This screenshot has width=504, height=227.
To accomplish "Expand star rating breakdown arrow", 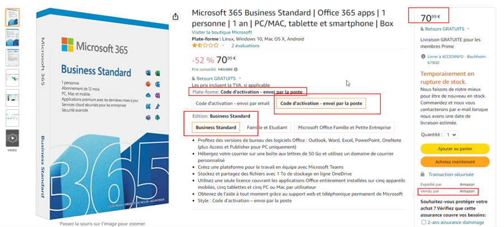I will [x=224, y=45].
